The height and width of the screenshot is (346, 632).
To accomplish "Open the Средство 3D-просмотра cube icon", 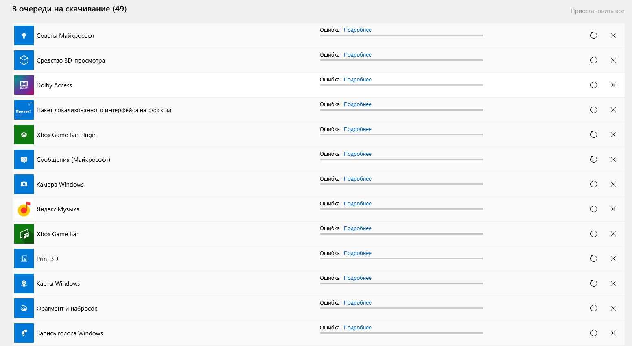I will tap(24, 60).
